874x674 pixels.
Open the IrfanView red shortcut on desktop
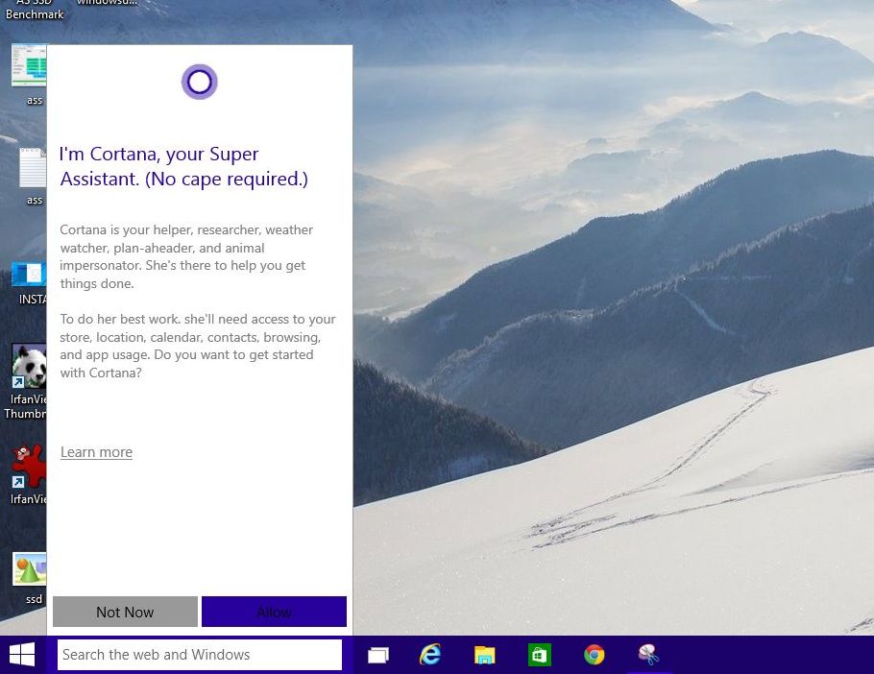click(x=29, y=468)
